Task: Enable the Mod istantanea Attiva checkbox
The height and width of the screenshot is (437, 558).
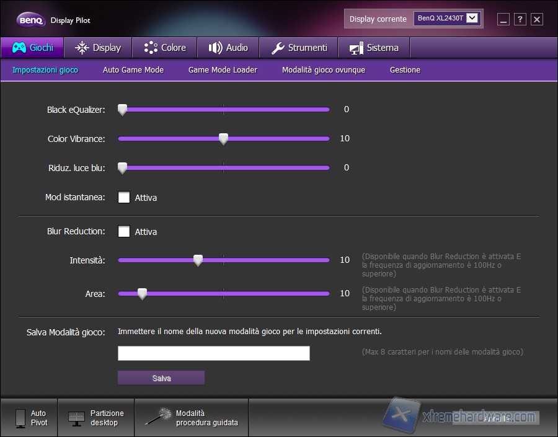Action: (x=123, y=197)
